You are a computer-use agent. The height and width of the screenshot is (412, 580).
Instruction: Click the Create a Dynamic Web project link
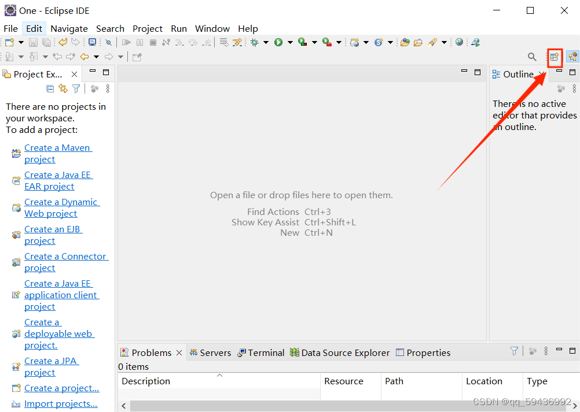click(62, 208)
